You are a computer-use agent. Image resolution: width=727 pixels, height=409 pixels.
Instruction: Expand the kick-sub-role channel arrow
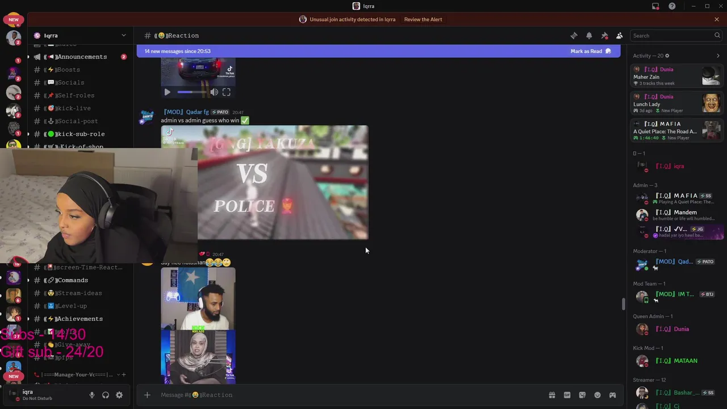coord(28,134)
